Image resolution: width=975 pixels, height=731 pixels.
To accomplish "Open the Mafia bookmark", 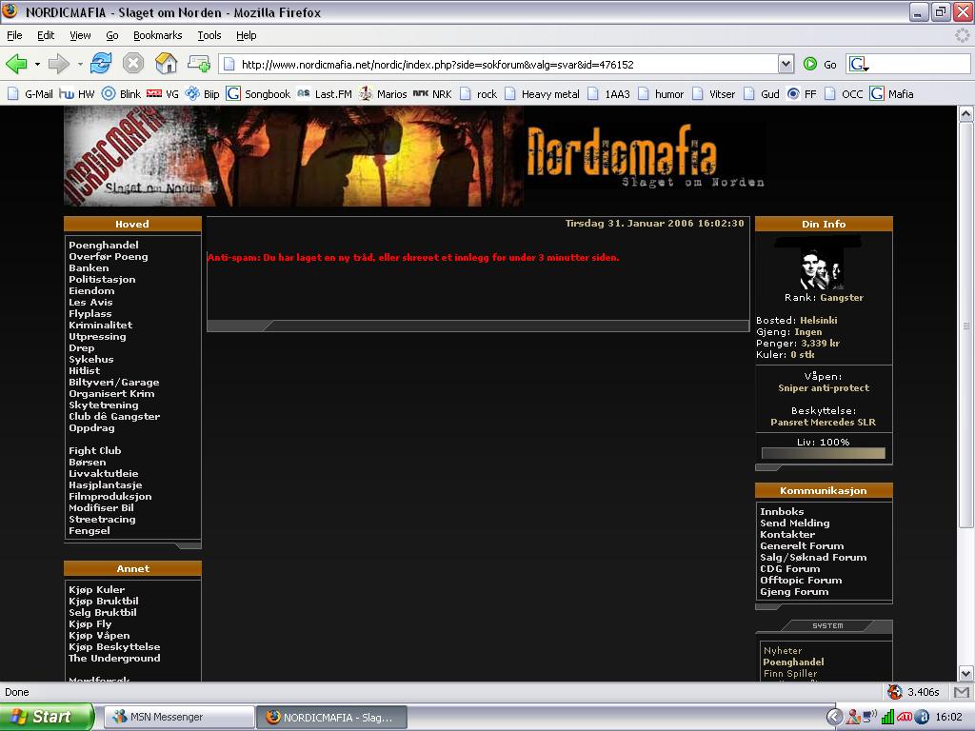I will click(x=891, y=94).
